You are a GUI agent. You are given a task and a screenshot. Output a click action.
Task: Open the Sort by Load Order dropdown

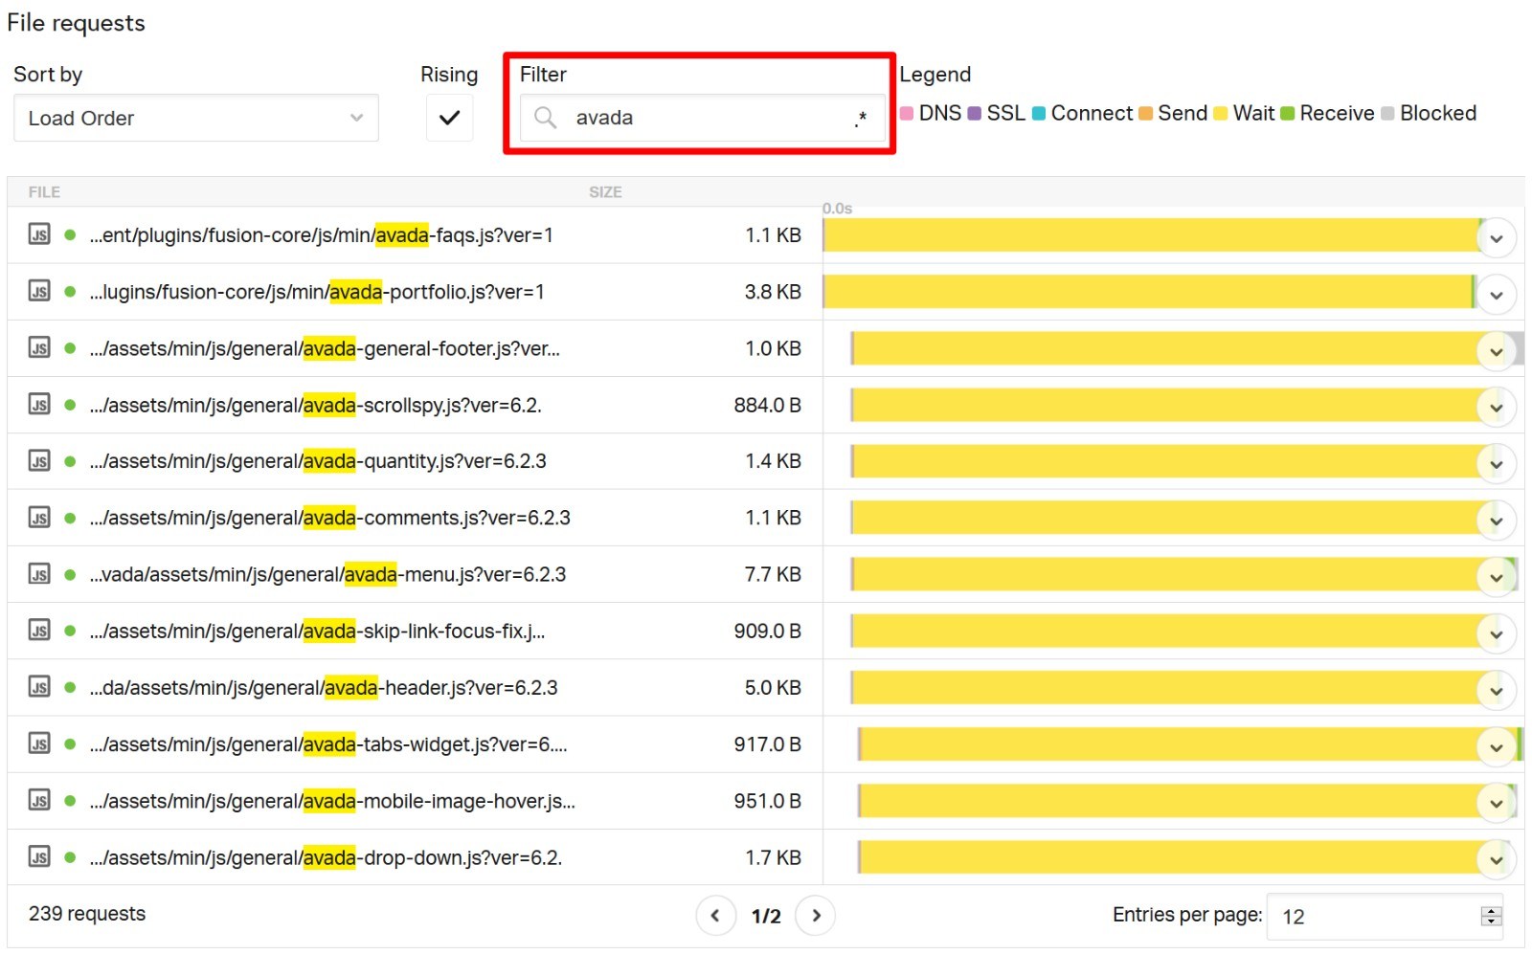(x=196, y=118)
